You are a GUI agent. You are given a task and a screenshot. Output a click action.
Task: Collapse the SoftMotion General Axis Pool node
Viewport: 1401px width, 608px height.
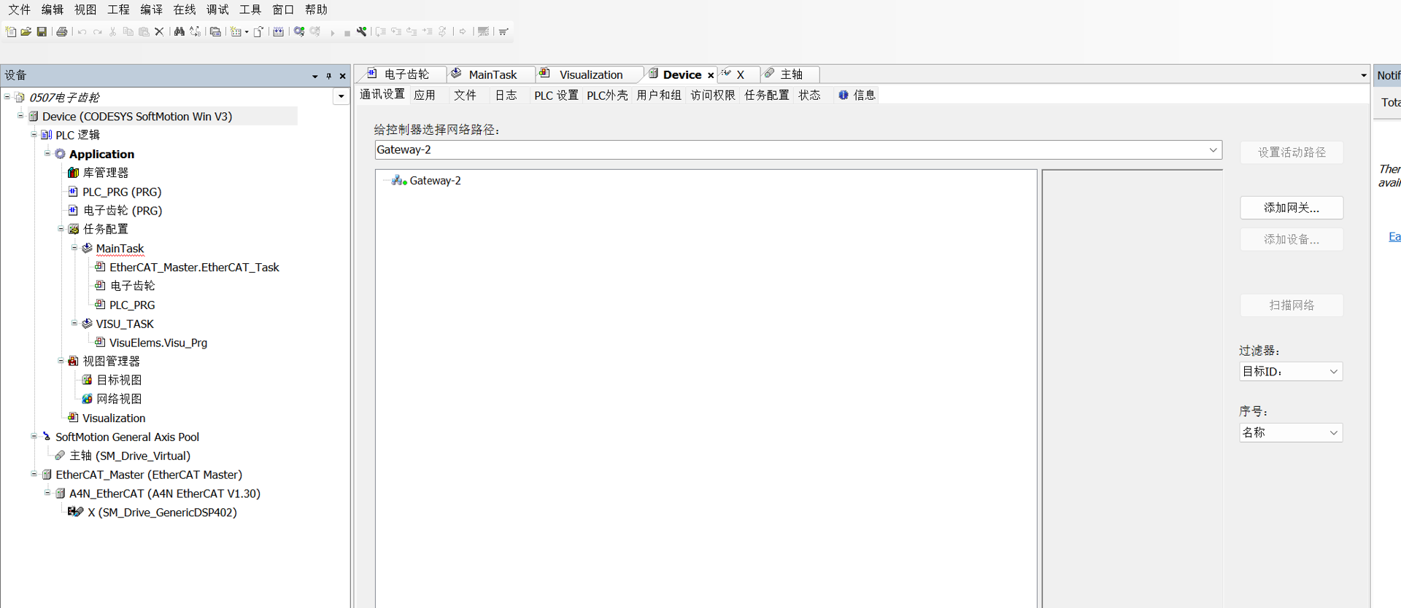tap(34, 436)
